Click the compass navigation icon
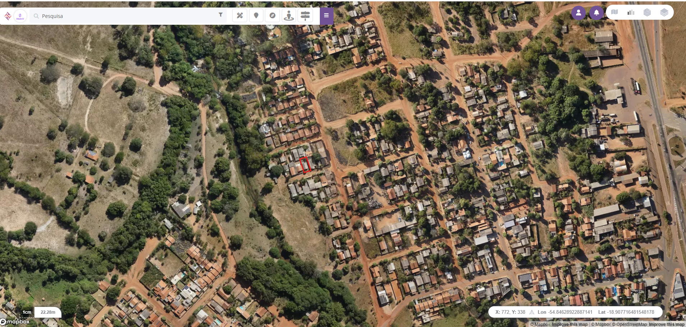686x327 pixels. [272, 15]
